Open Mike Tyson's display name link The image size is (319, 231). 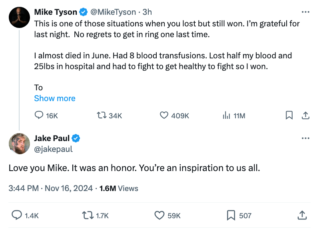pyautogui.click(x=56, y=12)
